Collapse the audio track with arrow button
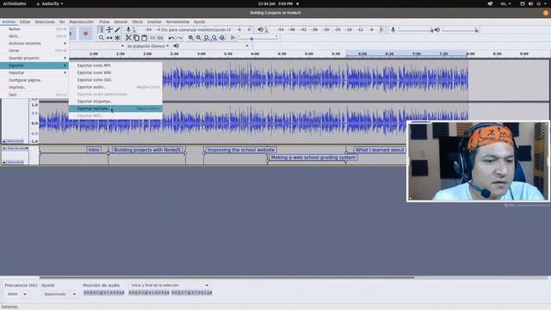The height and width of the screenshot is (310, 551). [4, 141]
